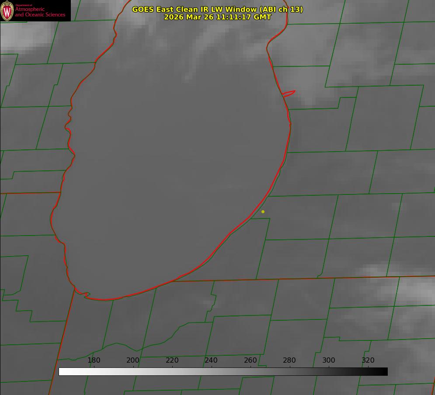The height and width of the screenshot is (395, 435).
Task: Click the mid-gray middle of the colorbar
Action: pos(223,372)
